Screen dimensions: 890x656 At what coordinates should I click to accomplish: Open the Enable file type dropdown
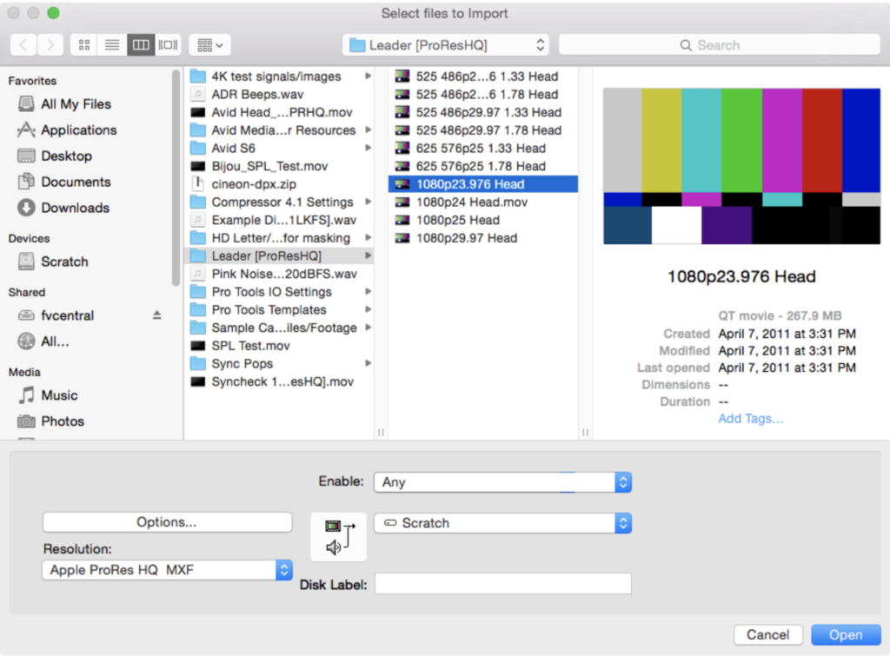(x=502, y=482)
